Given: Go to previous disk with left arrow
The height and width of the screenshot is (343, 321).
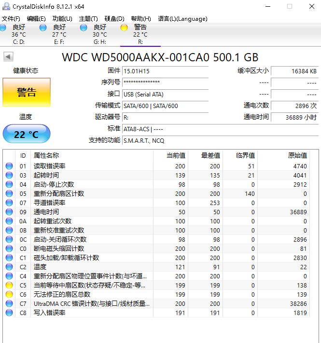Looking at the screenshot, I should 8,57.
